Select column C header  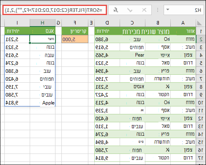[x=132, y=23]
